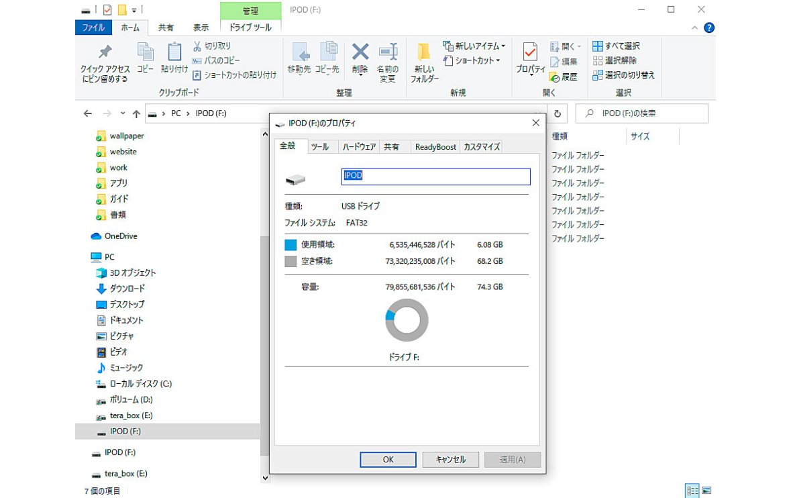Click the Delete X icon
791x498 pixels.
[360, 52]
